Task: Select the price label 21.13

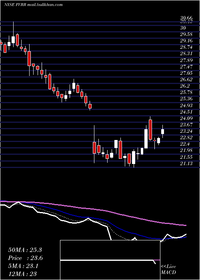Action: [186, 164]
